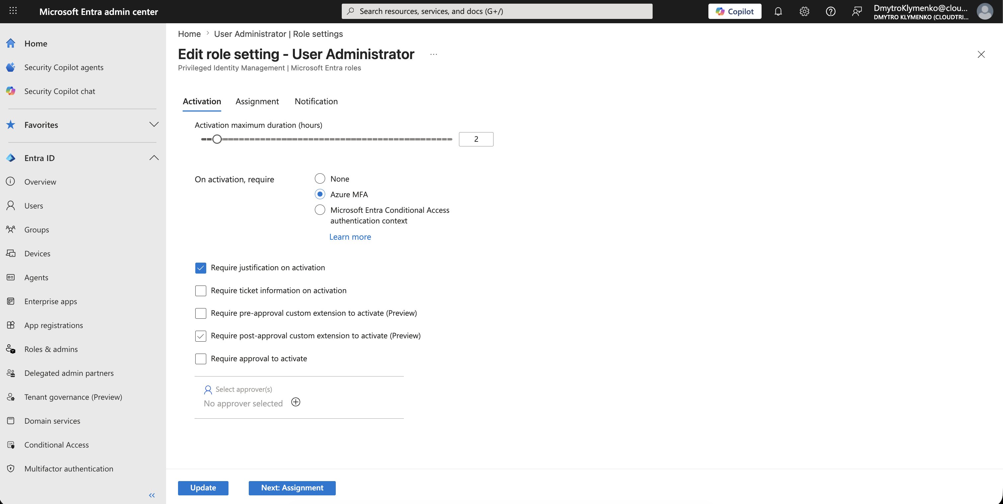The height and width of the screenshot is (504, 1003).
Task: Focus the search resources bar
Action: [497, 11]
